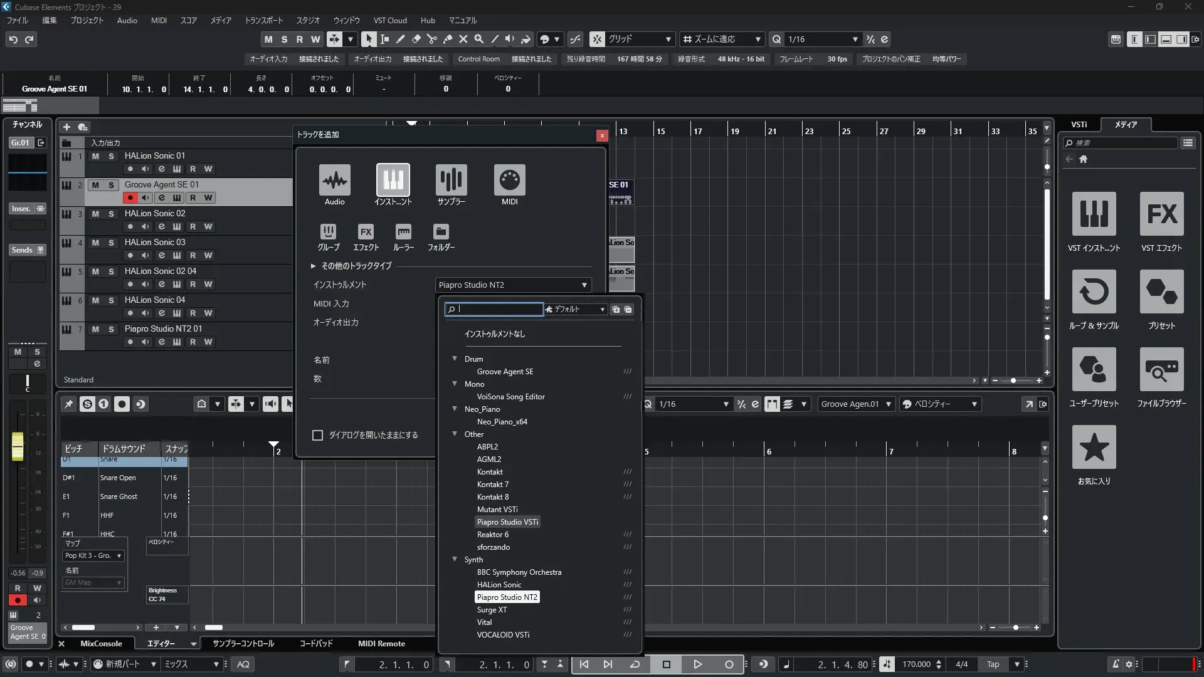1204x677 pixels.
Task: Expand other track types section
Action: 314,266
